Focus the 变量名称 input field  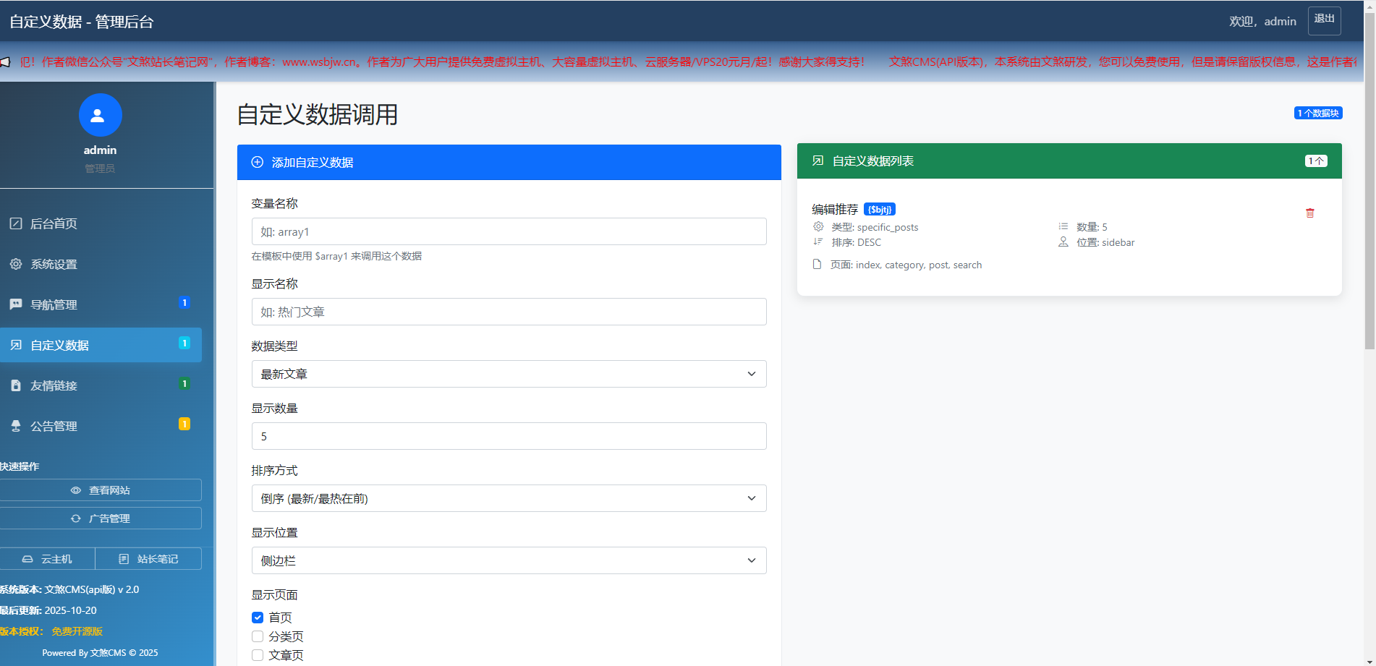pos(509,231)
